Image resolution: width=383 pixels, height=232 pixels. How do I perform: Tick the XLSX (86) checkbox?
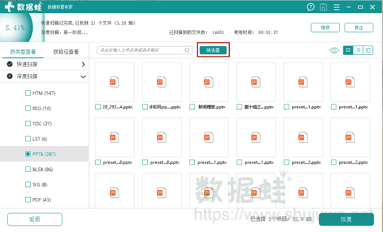pos(28,169)
